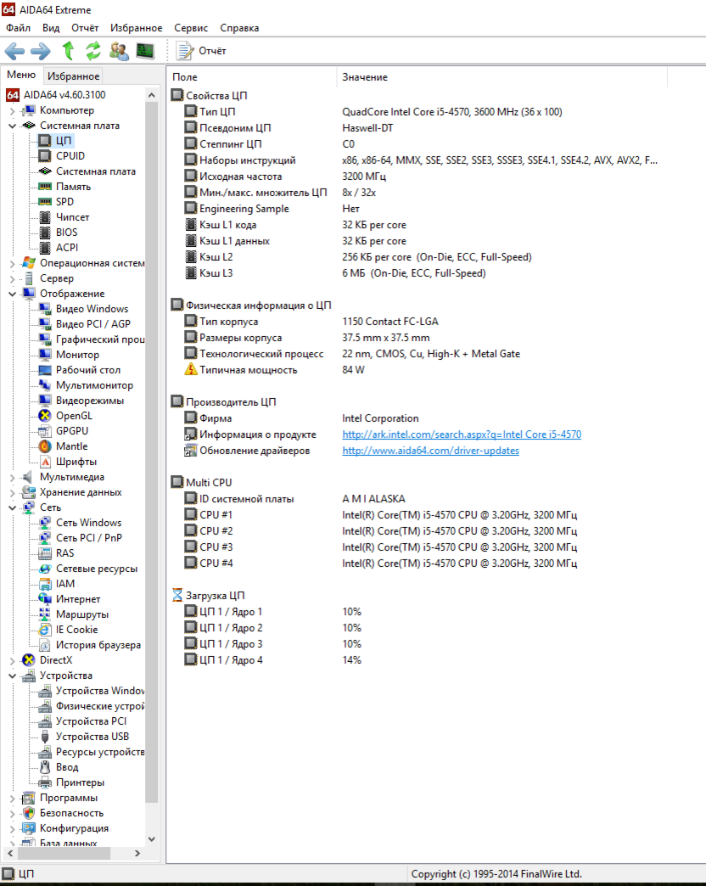Click the Поле column header
The width and height of the screenshot is (706, 886).
point(252,77)
